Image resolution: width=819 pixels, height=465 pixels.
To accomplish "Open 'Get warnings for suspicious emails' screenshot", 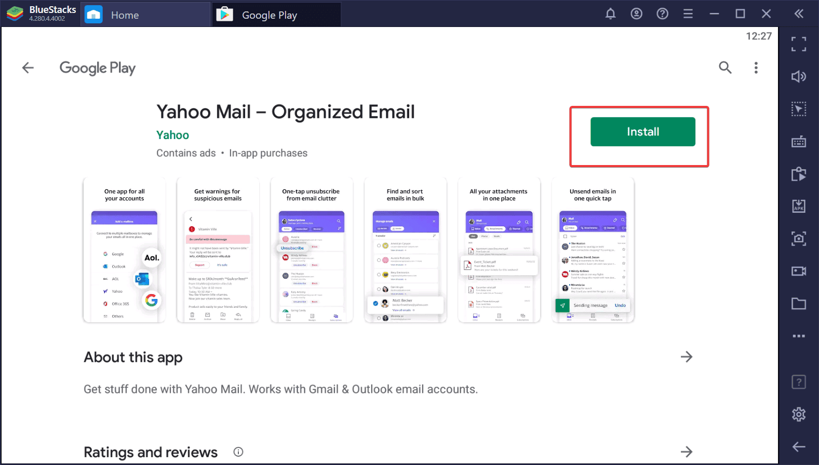I will click(218, 250).
